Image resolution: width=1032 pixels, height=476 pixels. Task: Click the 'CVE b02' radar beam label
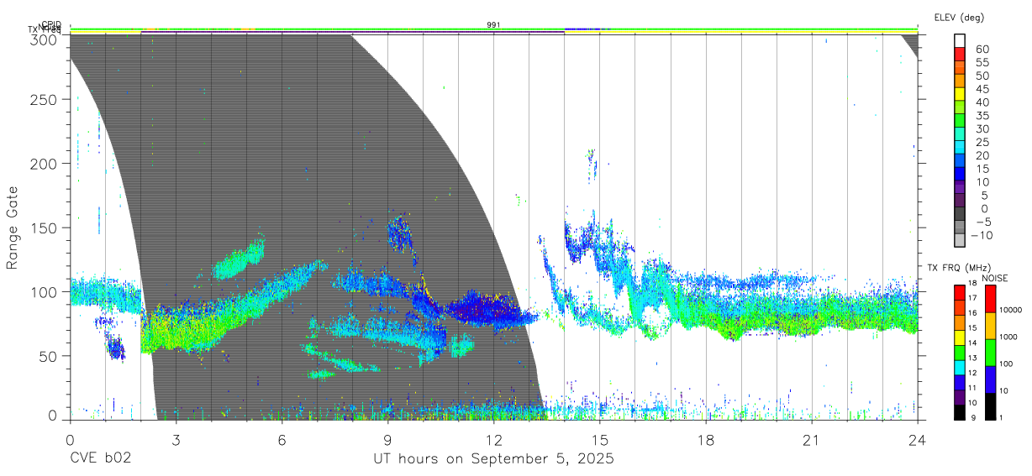pyautogui.click(x=100, y=459)
